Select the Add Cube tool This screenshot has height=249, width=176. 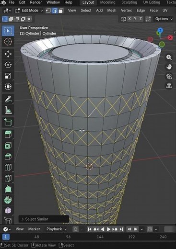(x=8, y=123)
